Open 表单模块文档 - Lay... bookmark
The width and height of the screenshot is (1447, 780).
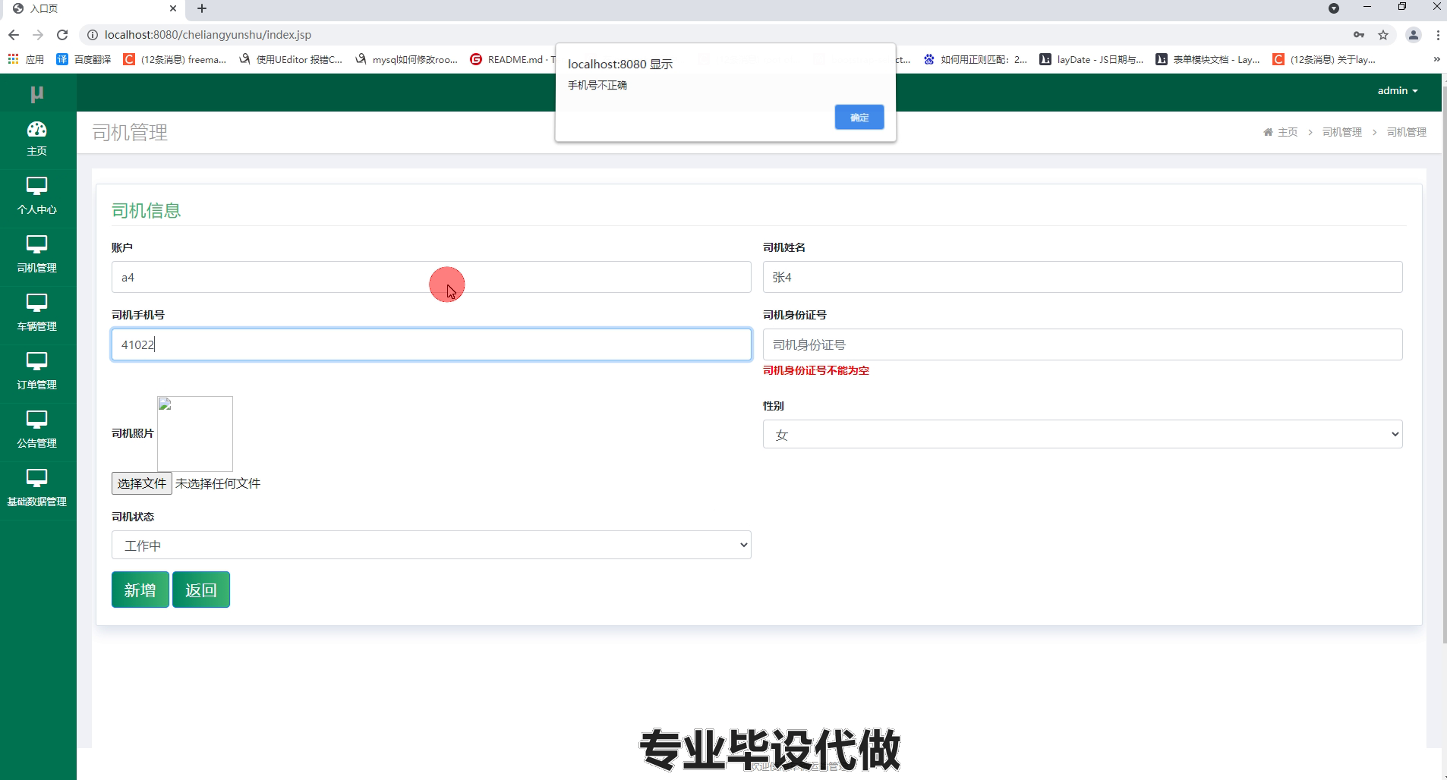(1207, 59)
